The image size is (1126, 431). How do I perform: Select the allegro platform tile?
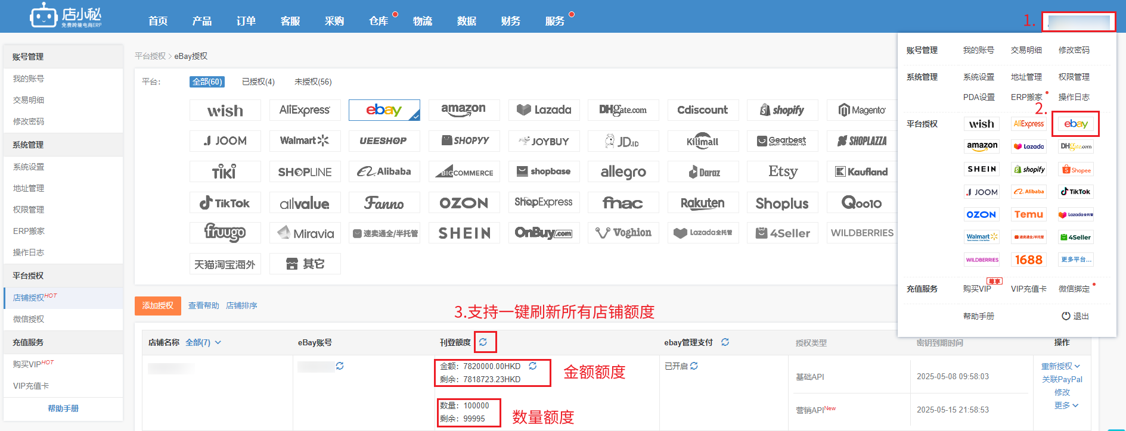click(x=623, y=172)
